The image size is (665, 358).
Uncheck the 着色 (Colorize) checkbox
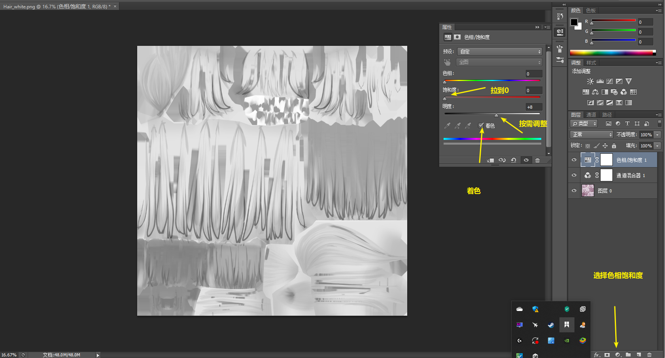click(x=481, y=126)
